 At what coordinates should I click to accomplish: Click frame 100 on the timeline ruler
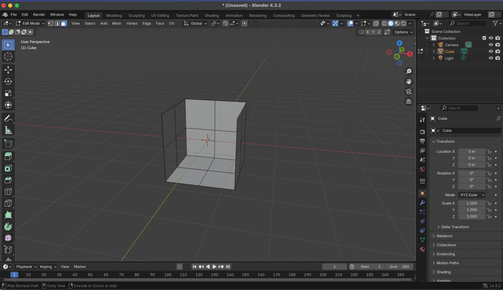pyautogui.click(x=168, y=275)
